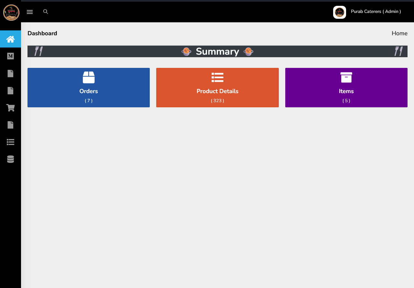Click the Purab logo in the top-left corner
The height and width of the screenshot is (288, 414).
(x=11, y=13)
